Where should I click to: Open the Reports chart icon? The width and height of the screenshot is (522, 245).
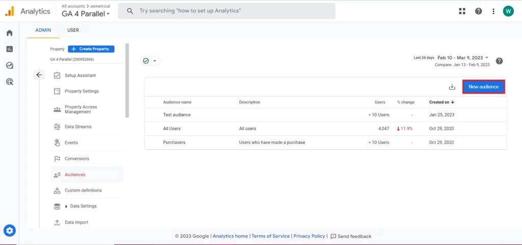point(9,49)
